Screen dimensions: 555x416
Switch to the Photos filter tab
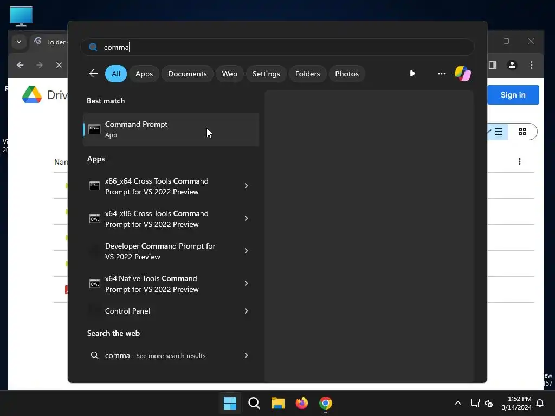pos(347,74)
